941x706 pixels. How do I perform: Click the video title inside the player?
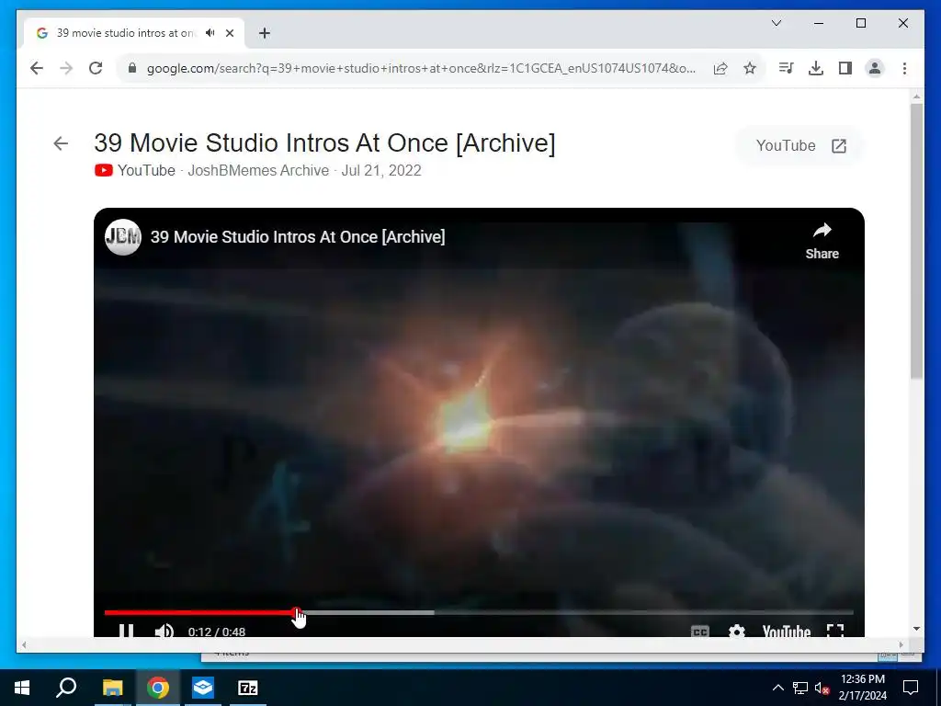click(x=298, y=236)
